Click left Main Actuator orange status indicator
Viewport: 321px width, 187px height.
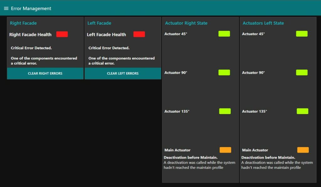coord(303,150)
